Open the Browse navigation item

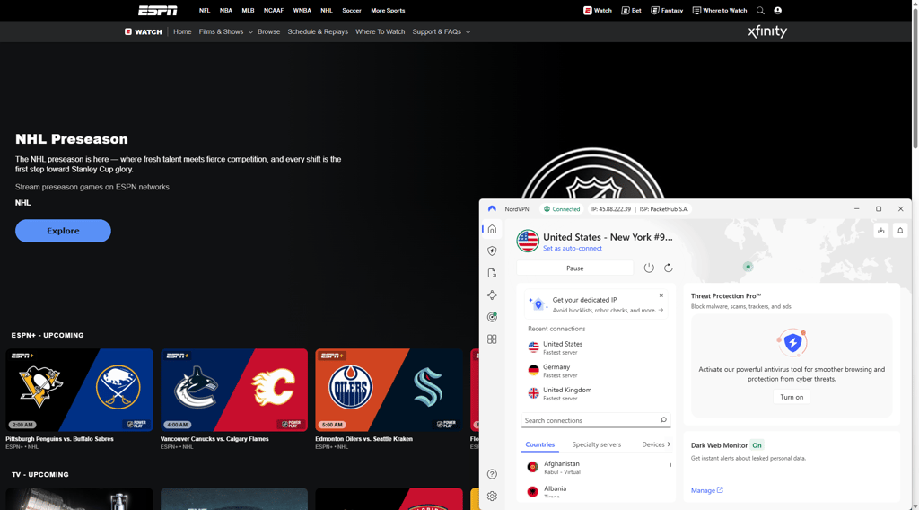click(268, 31)
